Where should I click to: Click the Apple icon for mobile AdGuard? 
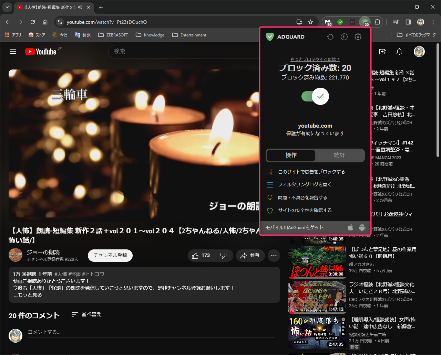[x=350, y=227]
